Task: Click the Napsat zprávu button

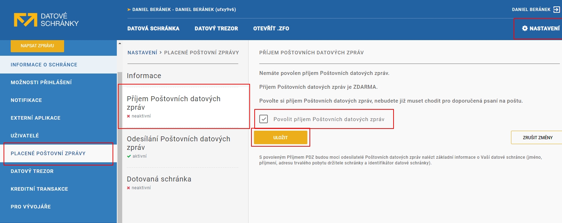Action: coord(37,46)
